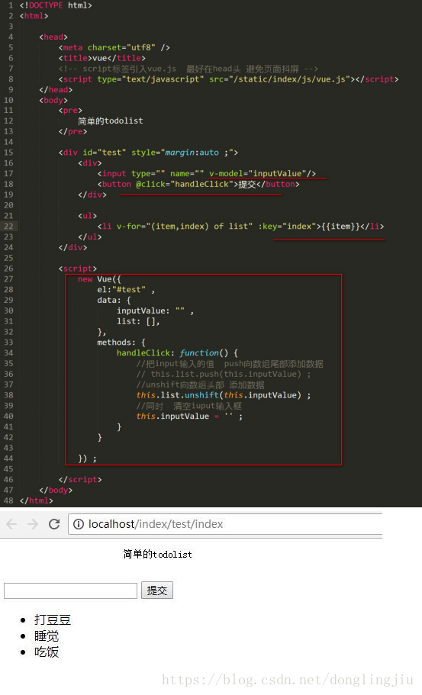Viewport: 422px width, 695px height.
Task: Click the todo text input field
Action: coord(70,590)
